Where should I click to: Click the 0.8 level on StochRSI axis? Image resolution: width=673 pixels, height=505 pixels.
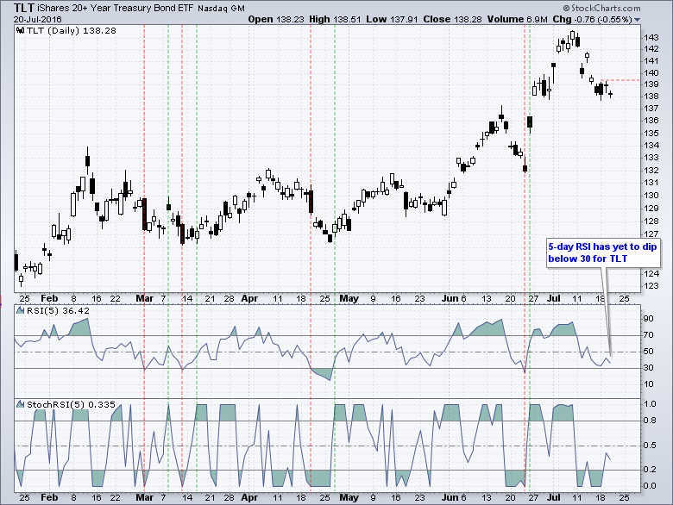[x=650, y=421]
